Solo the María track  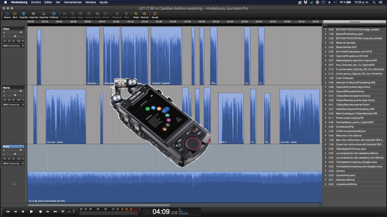tap(14, 100)
